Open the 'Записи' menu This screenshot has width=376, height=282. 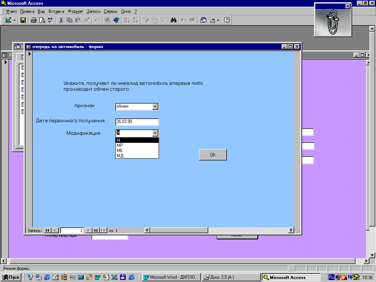pyautogui.click(x=93, y=11)
